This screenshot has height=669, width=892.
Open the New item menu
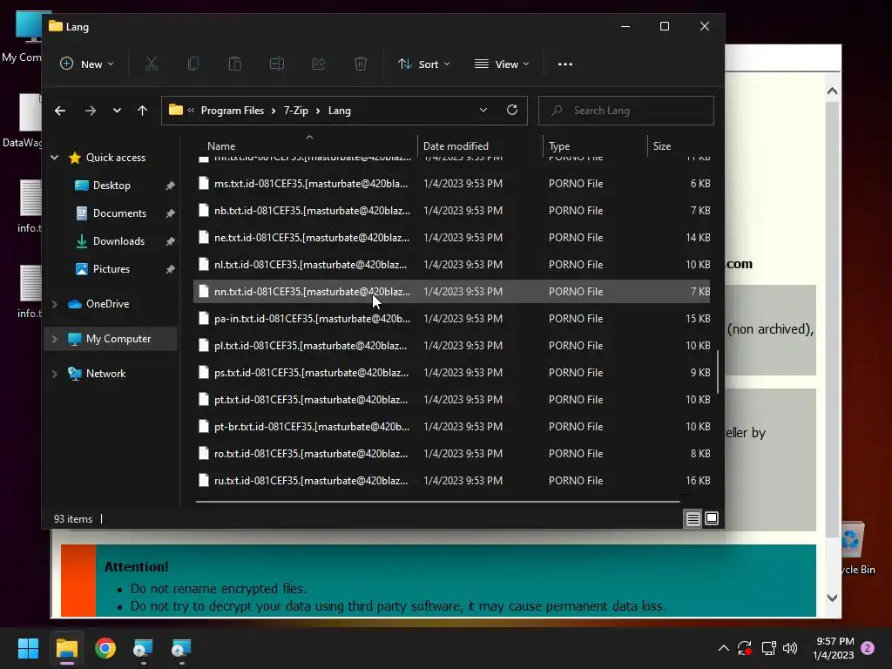pos(86,64)
